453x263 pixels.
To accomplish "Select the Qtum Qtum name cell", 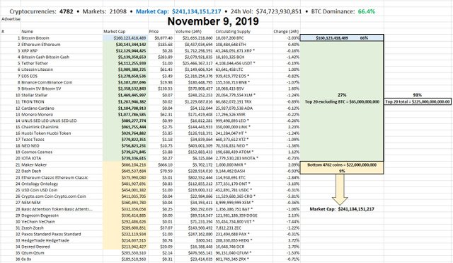I will pyautogui.click(x=33, y=253).
